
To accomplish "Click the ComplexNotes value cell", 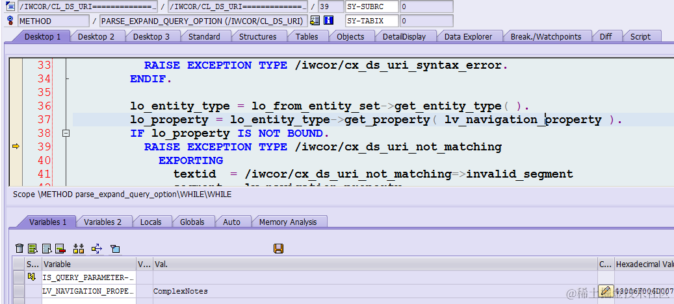I will point(375,291).
